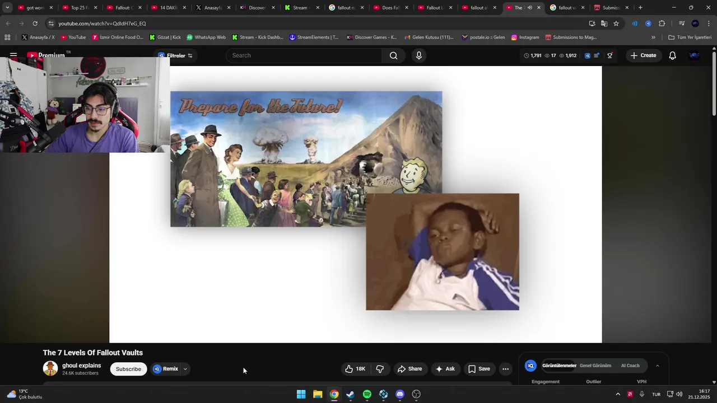Open the Windows Start menu
The width and height of the screenshot is (717, 403).
301,394
